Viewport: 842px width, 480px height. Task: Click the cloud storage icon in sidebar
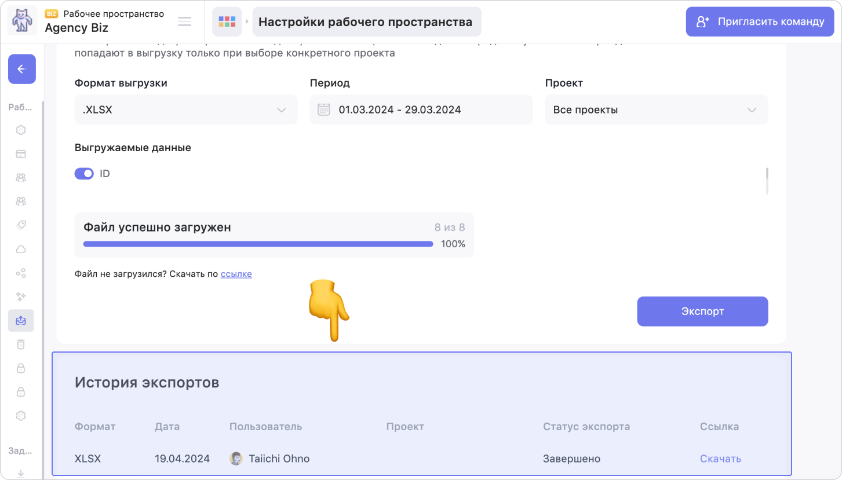point(21,249)
